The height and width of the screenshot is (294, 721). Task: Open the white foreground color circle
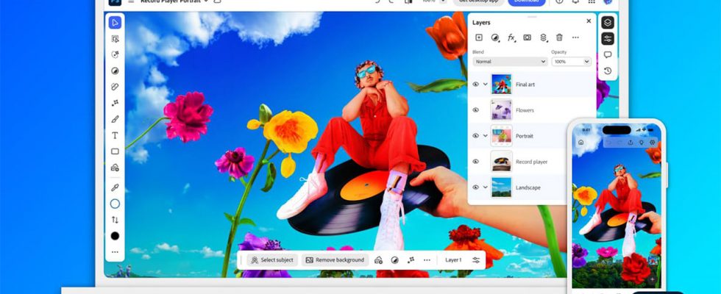pos(115,204)
